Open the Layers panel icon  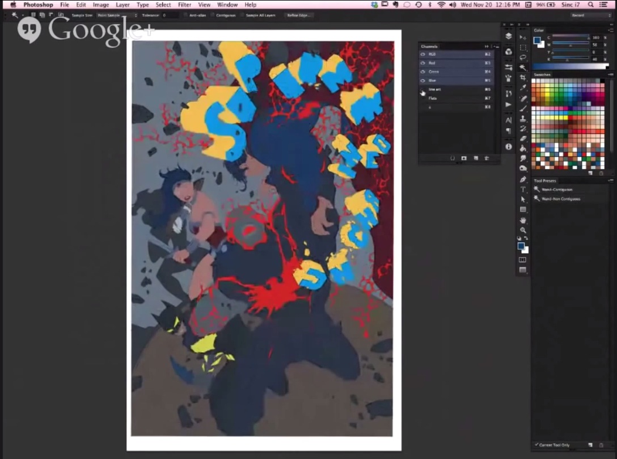click(508, 36)
